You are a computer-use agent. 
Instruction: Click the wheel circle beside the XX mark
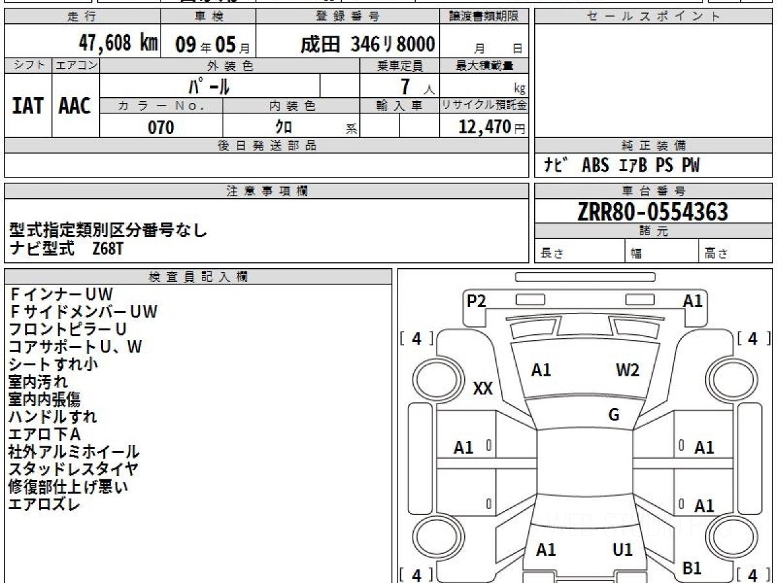tap(433, 377)
